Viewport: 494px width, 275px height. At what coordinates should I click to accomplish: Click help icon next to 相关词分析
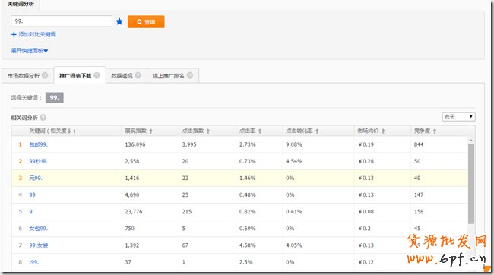click(x=43, y=118)
